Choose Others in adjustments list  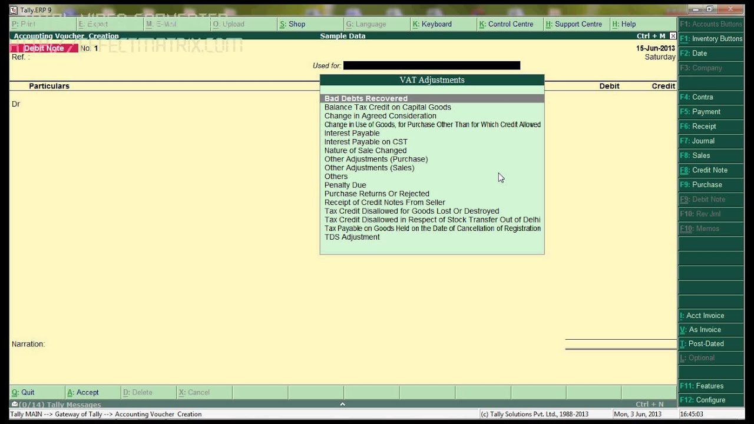click(336, 177)
